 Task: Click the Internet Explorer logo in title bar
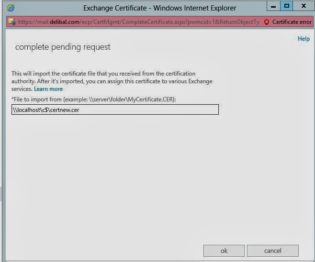point(11,8)
